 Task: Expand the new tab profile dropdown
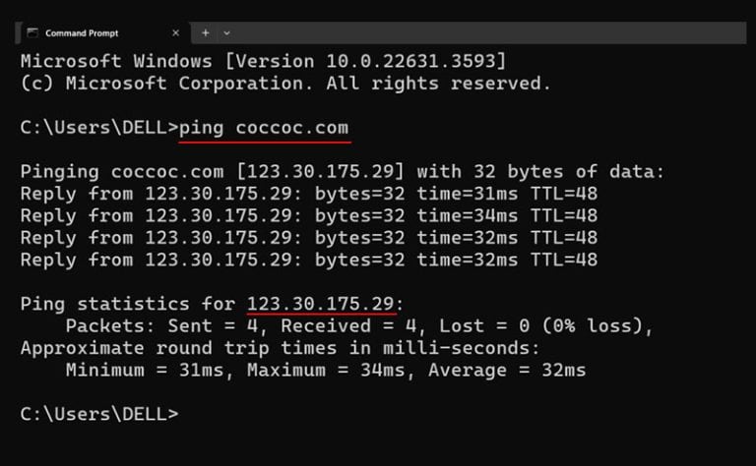(x=227, y=32)
